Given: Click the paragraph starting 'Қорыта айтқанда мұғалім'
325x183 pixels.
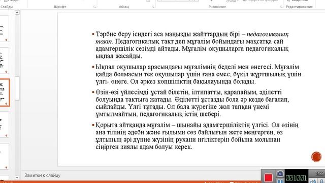Looking at the screenshot, I should click(197, 136).
